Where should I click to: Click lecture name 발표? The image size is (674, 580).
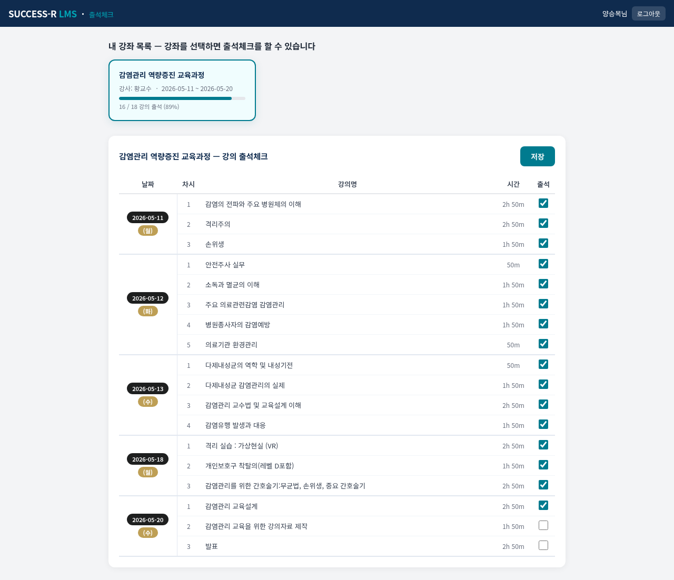[212, 546]
